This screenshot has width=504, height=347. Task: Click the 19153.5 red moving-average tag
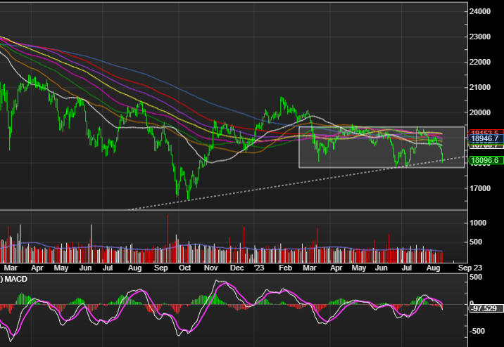click(x=486, y=133)
